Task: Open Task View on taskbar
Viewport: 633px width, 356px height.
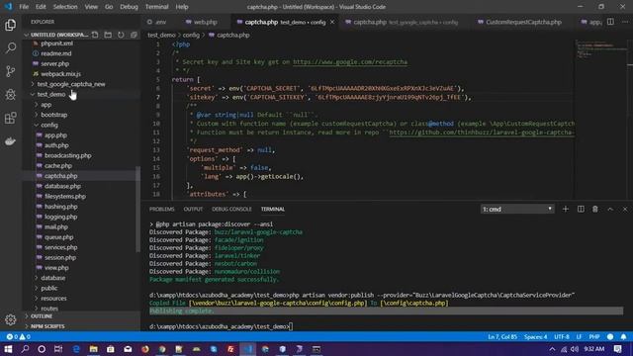Action: [x=58, y=349]
